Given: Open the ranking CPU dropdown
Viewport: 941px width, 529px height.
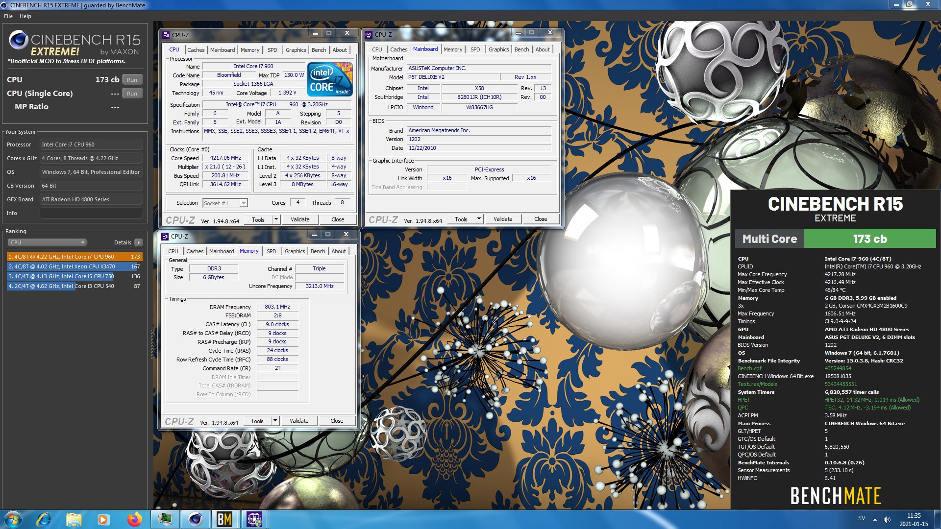Looking at the screenshot, I should (x=47, y=242).
